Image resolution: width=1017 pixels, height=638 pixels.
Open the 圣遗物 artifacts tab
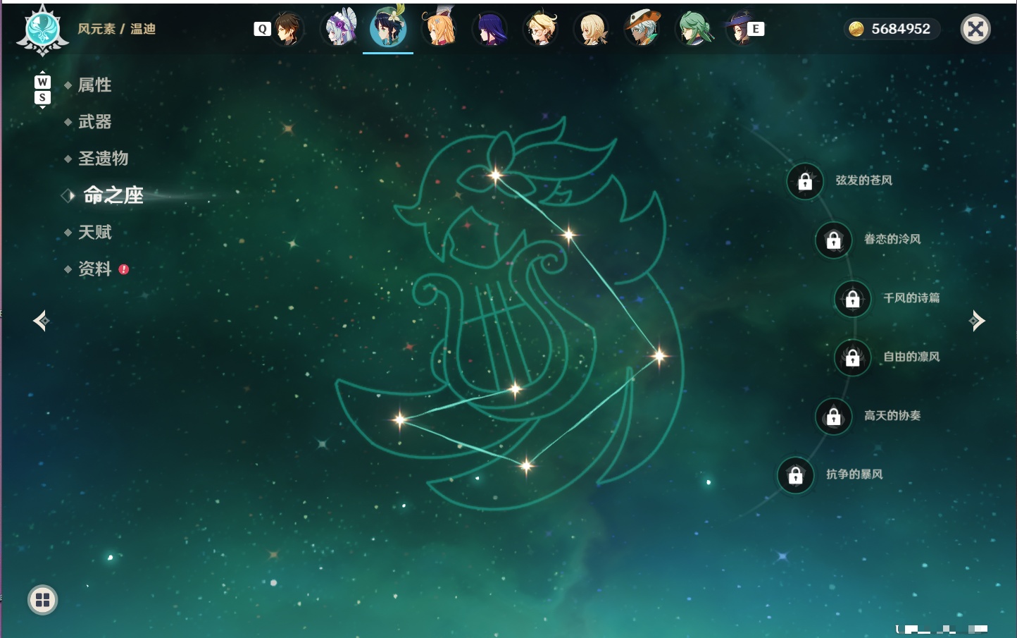(103, 159)
